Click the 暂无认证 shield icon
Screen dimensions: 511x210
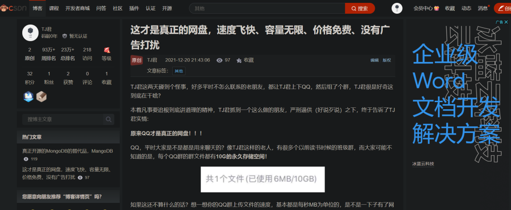[64, 36]
